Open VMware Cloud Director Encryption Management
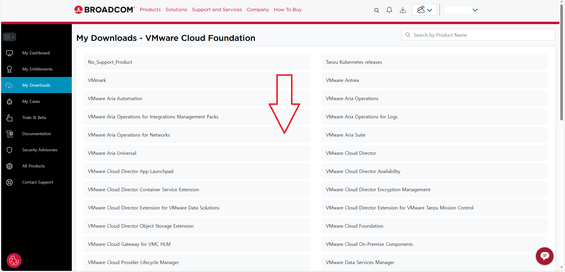The image size is (565, 272). tap(434, 189)
